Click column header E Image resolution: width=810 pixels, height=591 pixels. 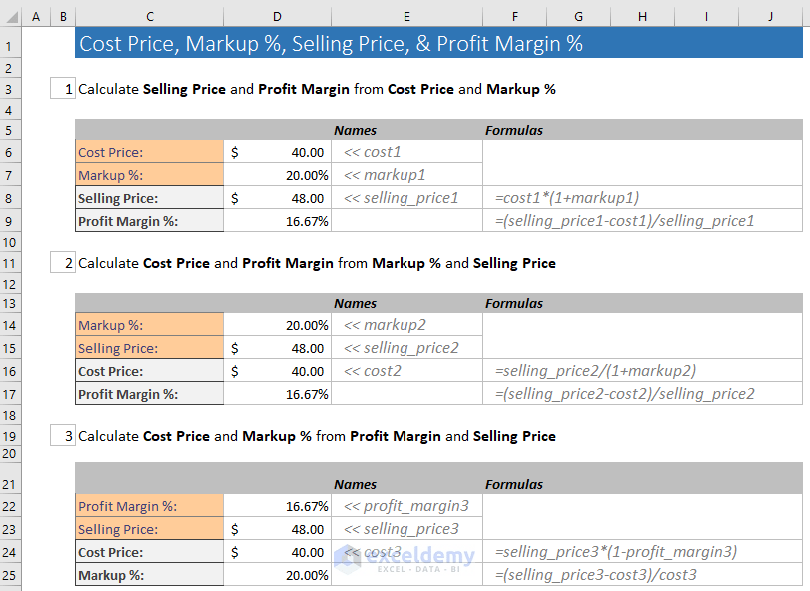(406, 17)
